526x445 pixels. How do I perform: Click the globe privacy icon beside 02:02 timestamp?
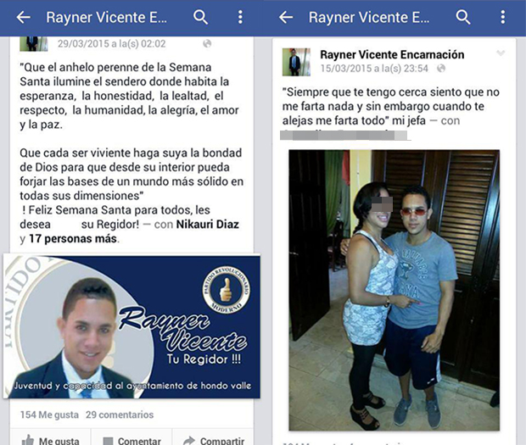(207, 44)
